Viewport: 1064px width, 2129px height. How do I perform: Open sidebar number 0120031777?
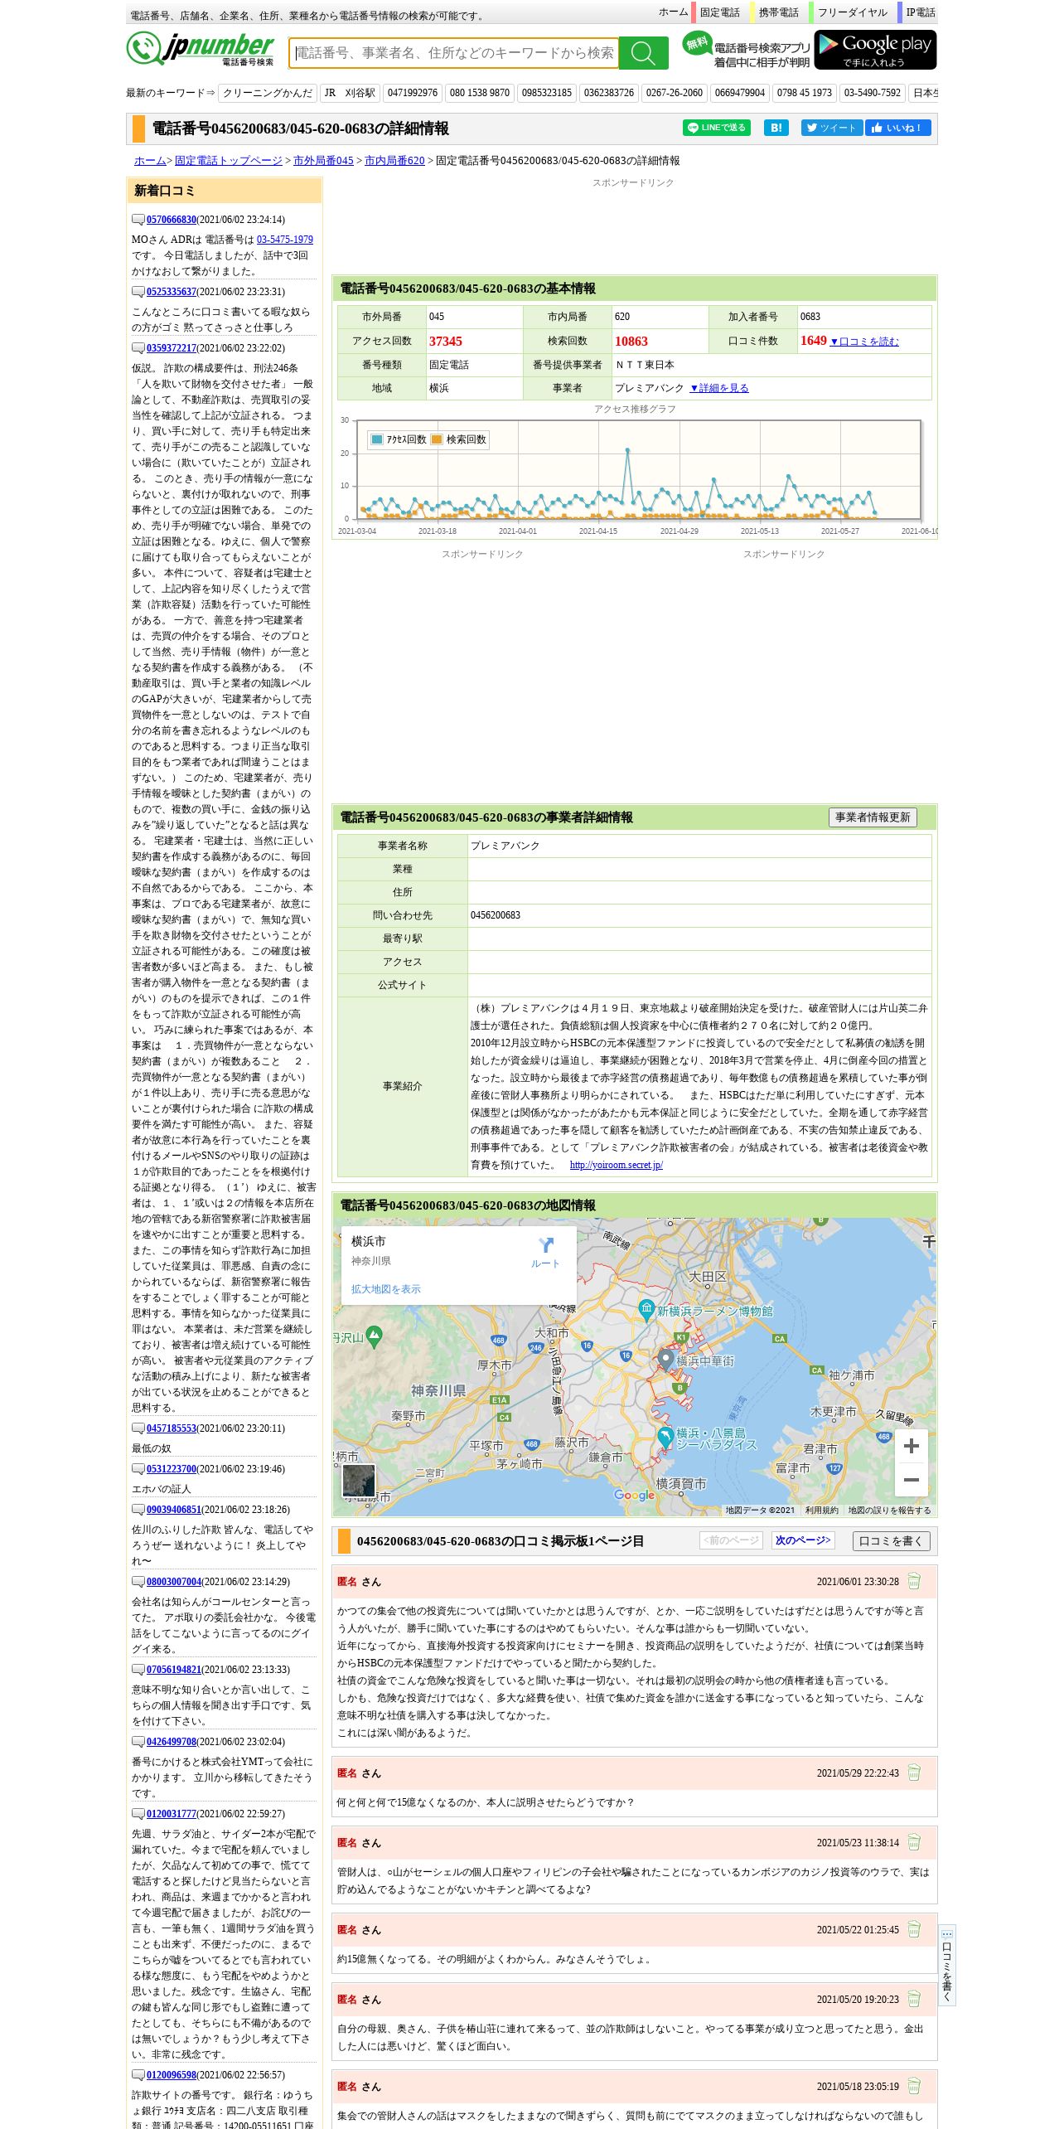point(172,1814)
